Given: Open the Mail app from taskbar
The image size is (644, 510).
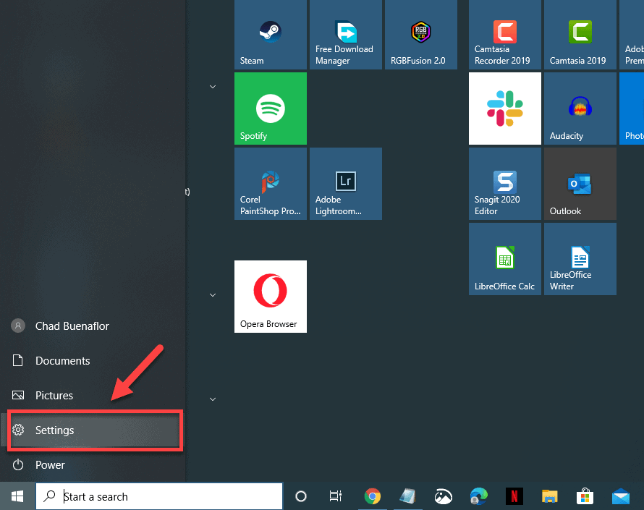Looking at the screenshot, I should pos(621,496).
